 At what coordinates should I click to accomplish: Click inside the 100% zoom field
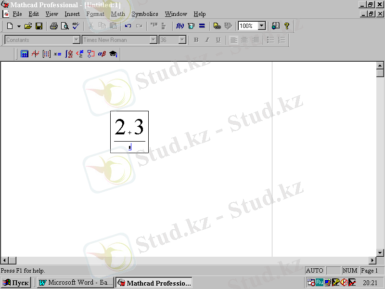tap(248, 26)
